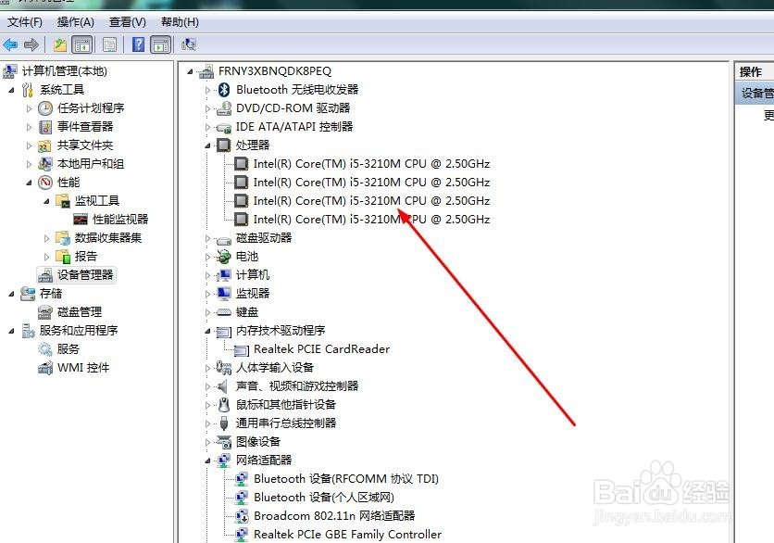Select Bluetooth 设备(个人区域网)
Viewport: 774px width, 543px height.
point(324,497)
